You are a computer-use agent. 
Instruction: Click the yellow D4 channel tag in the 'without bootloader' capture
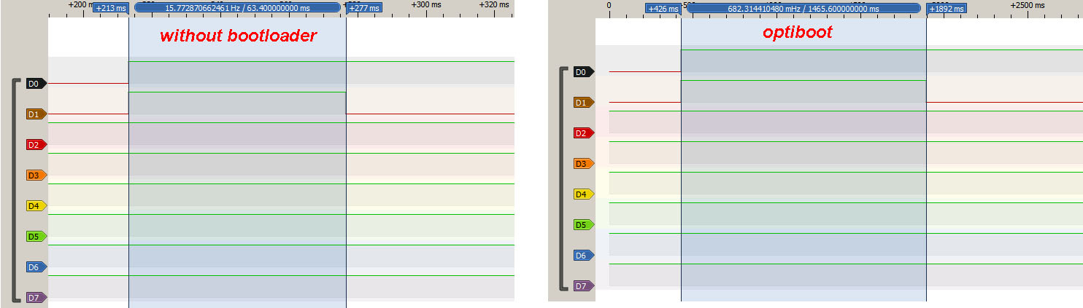click(35, 206)
